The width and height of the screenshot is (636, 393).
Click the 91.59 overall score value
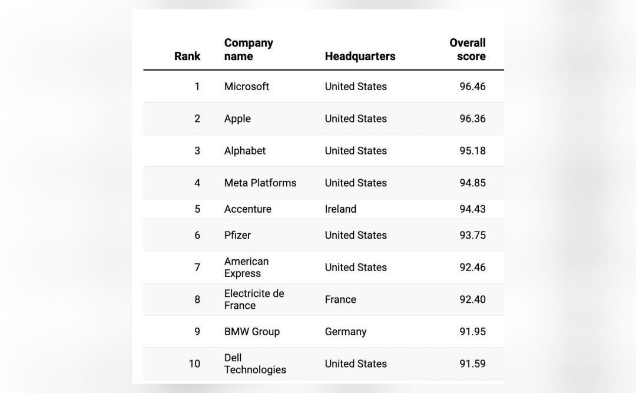472,364
